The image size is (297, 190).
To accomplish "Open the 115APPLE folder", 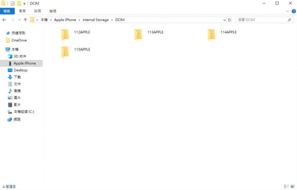I will (x=65, y=52).
